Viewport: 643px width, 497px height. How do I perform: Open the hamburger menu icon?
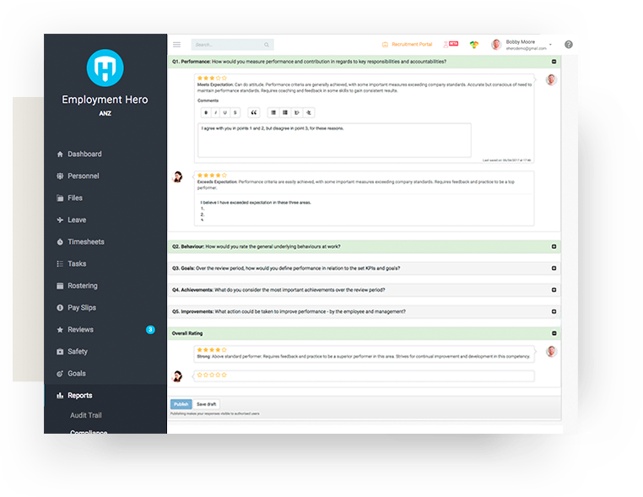point(176,44)
